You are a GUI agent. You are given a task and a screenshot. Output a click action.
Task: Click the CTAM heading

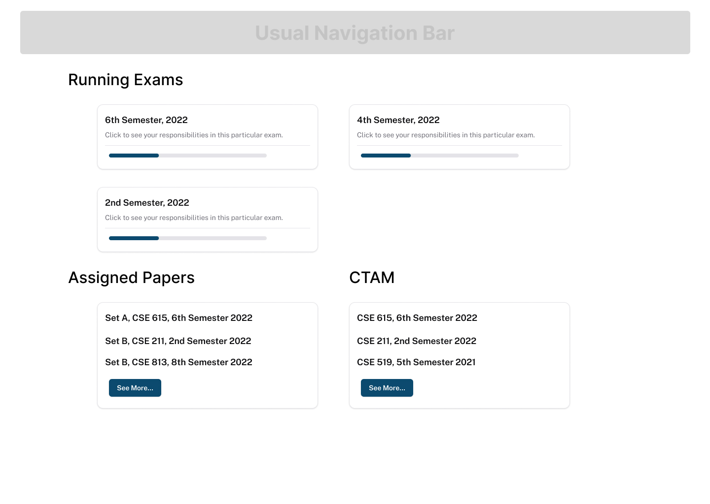click(x=372, y=278)
